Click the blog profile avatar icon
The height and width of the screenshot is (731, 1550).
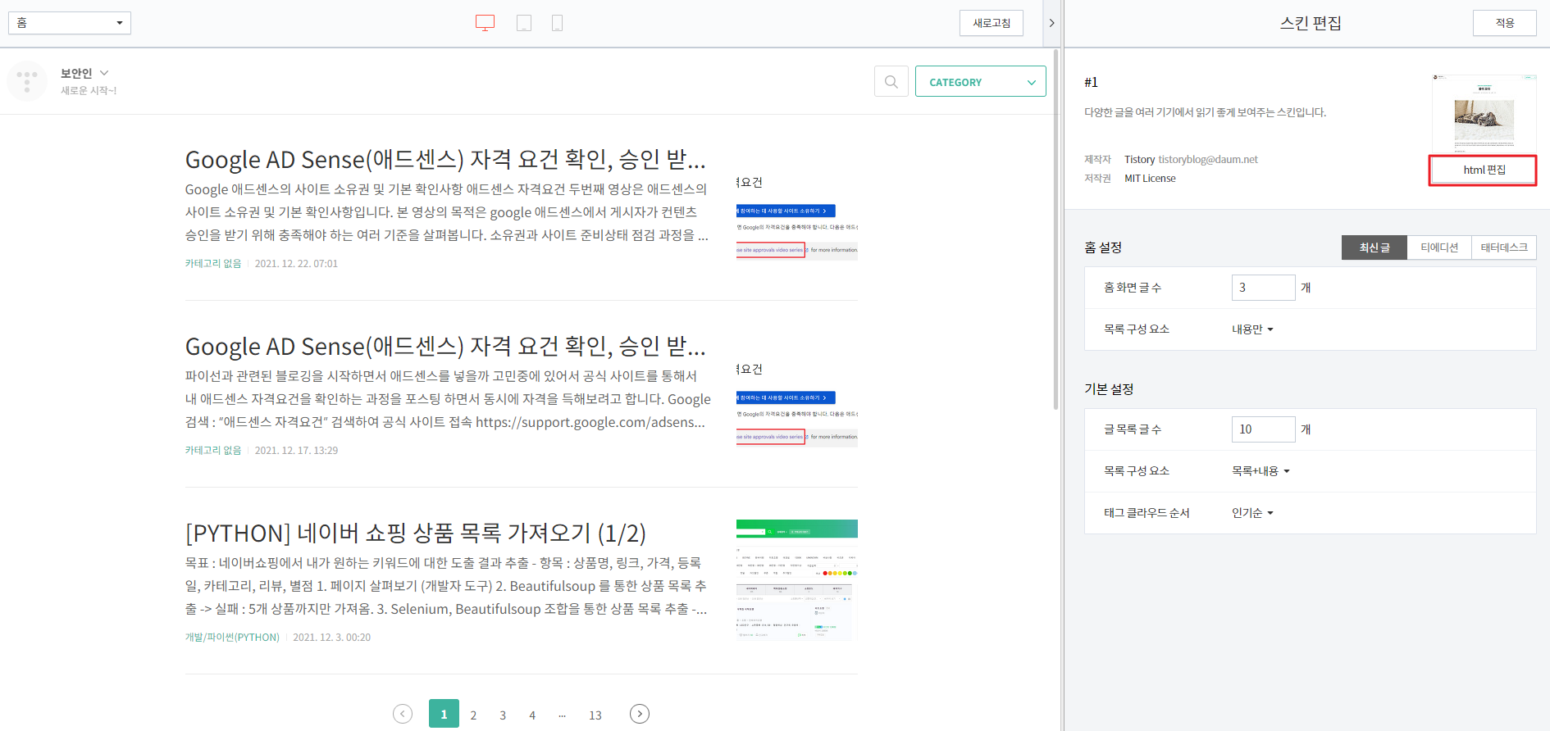[x=26, y=81]
